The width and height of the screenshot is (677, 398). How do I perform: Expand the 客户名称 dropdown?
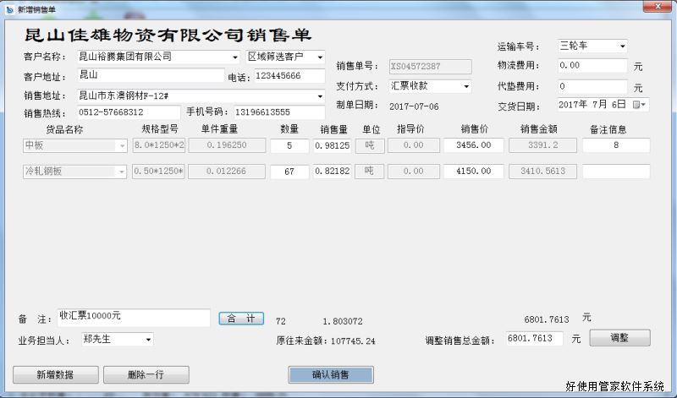click(234, 57)
